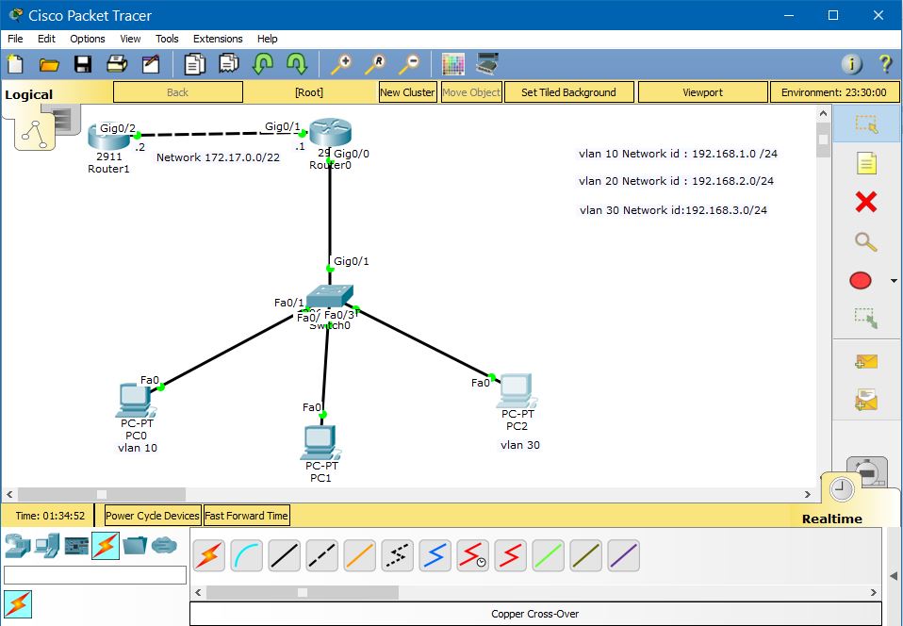Choose the Connections category lightning icon
Viewport: 903px width, 626px height.
106,545
